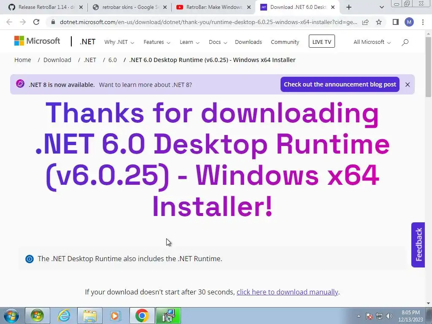Click the green Windows flag taskbar icon
Viewport: 432px width, 324px height.
(x=38, y=316)
